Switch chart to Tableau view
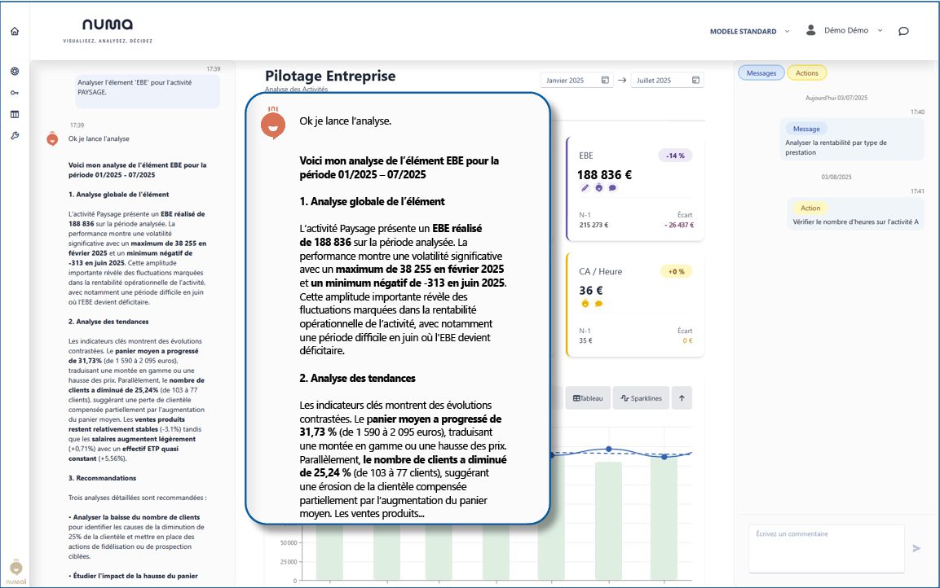This screenshot has width=940, height=588. (588, 398)
